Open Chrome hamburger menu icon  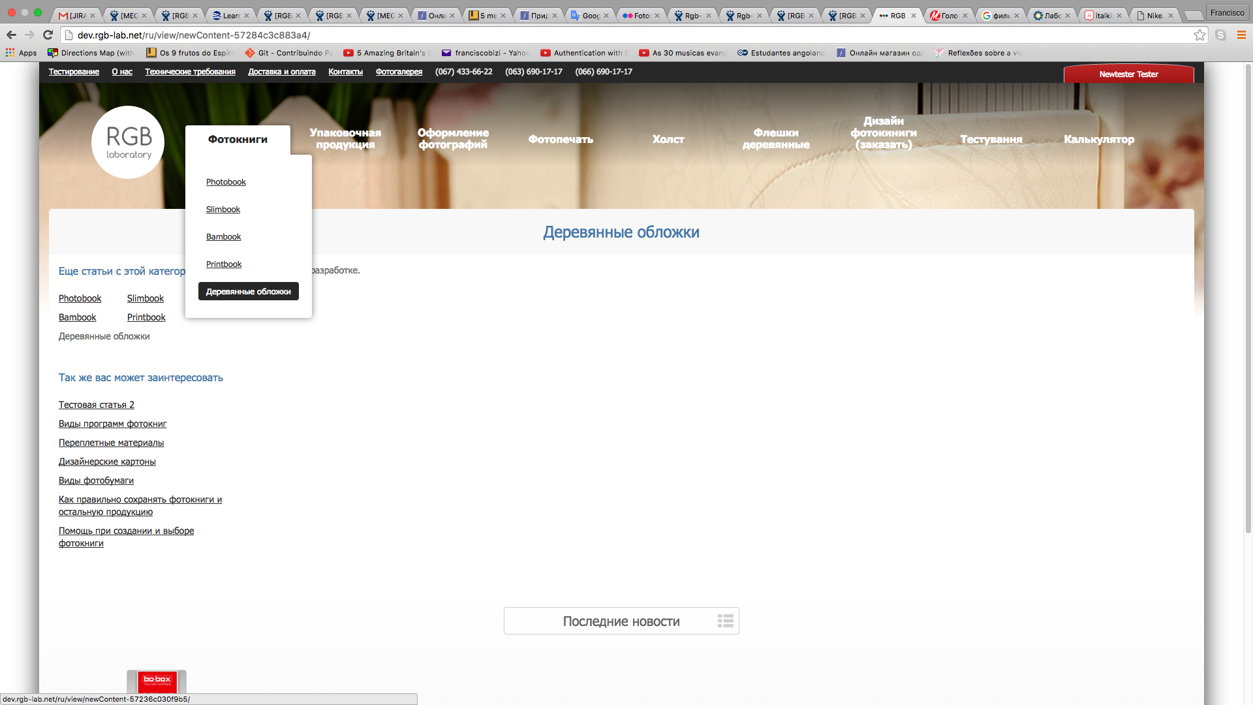click(1241, 35)
